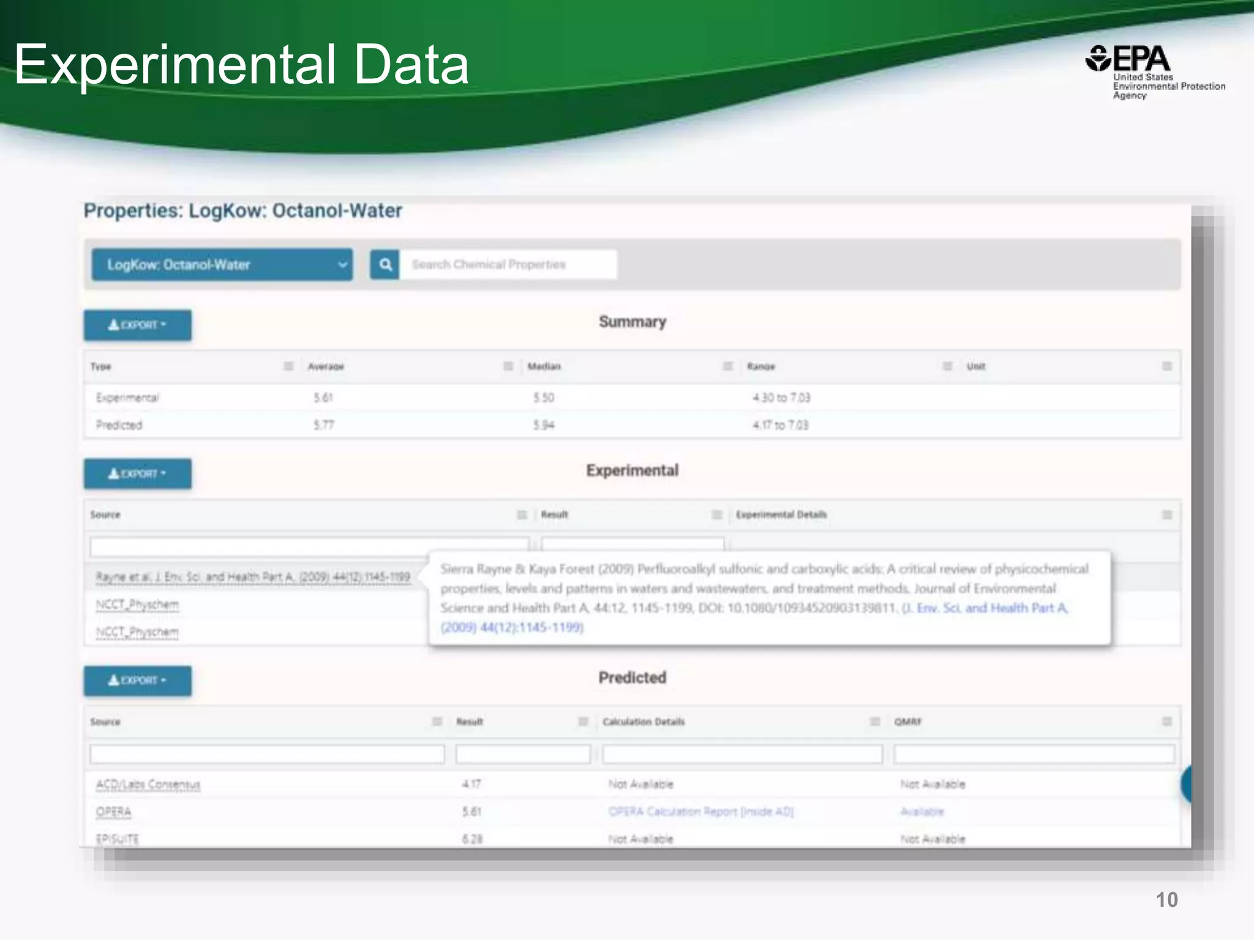This screenshot has width=1254, height=940.
Task: Click the magnifier search icon button
Action: (x=385, y=264)
